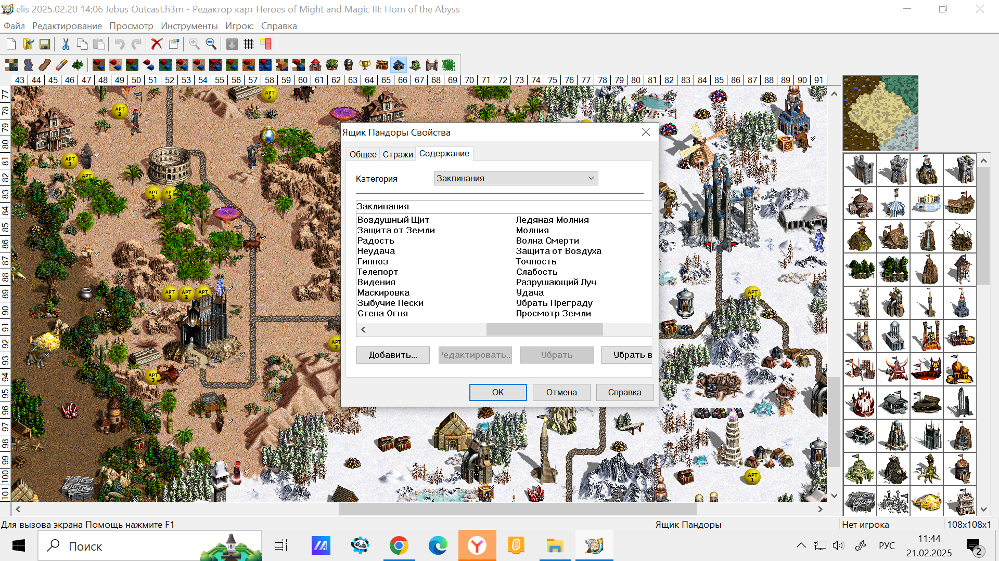Click the spell list left scroll arrow

click(x=364, y=329)
